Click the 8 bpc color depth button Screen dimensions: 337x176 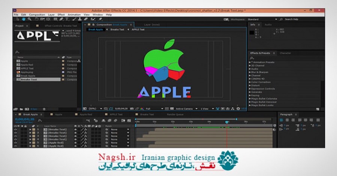[x=34, y=109]
